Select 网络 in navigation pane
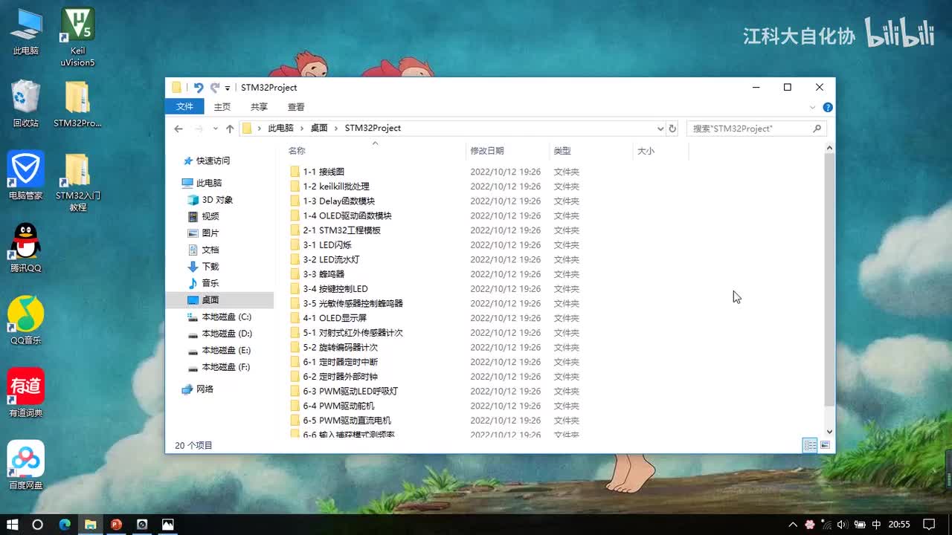The width and height of the screenshot is (952, 535). (x=205, y=389)
